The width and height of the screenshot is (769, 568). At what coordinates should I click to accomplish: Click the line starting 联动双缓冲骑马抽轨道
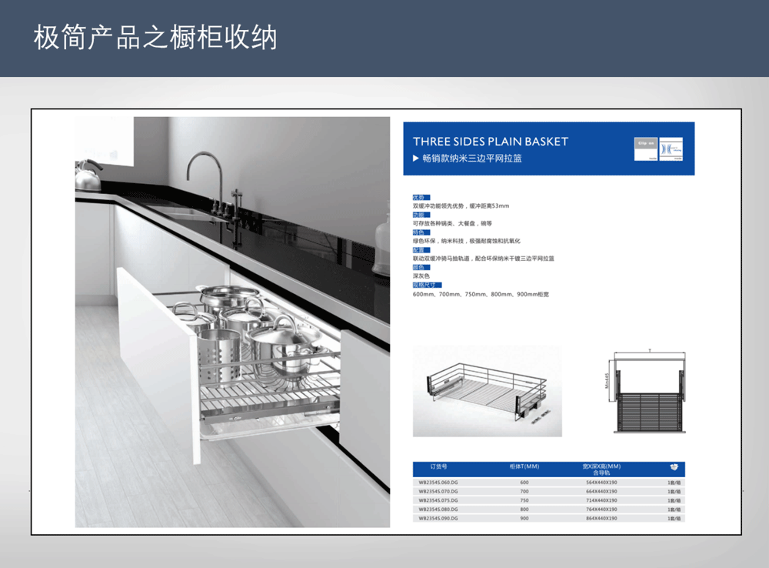click(484, 259)
